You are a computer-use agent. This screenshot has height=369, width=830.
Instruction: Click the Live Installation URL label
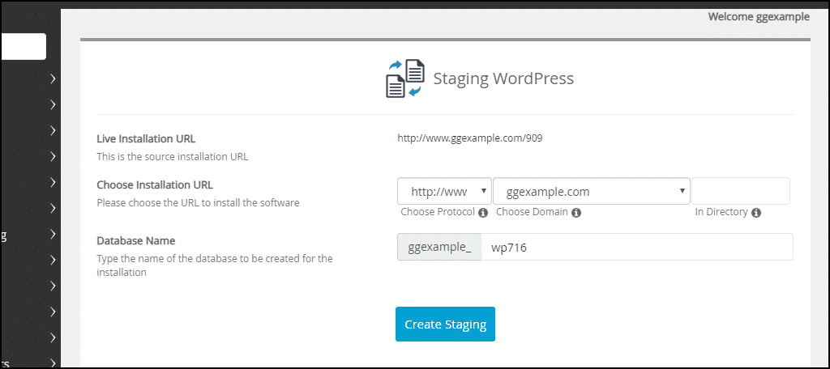[x=146, y=138]
